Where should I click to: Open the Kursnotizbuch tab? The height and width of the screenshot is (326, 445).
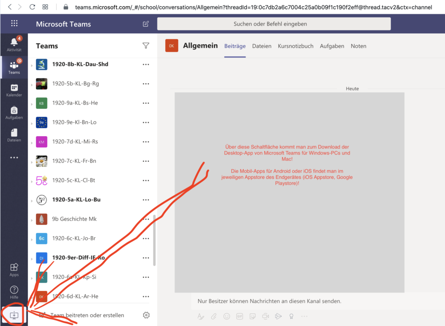click(296, 46)
